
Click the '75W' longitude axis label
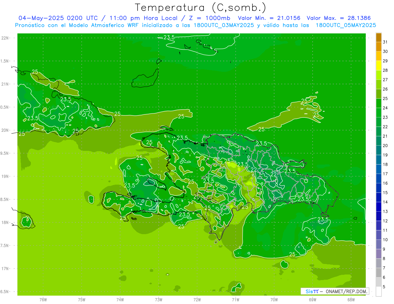[82, 300]
